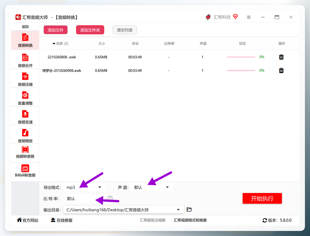Viewport: 310px width, 236px height.
Task: Open the hamburger menu in title bar
Action: tap(249, 17)
